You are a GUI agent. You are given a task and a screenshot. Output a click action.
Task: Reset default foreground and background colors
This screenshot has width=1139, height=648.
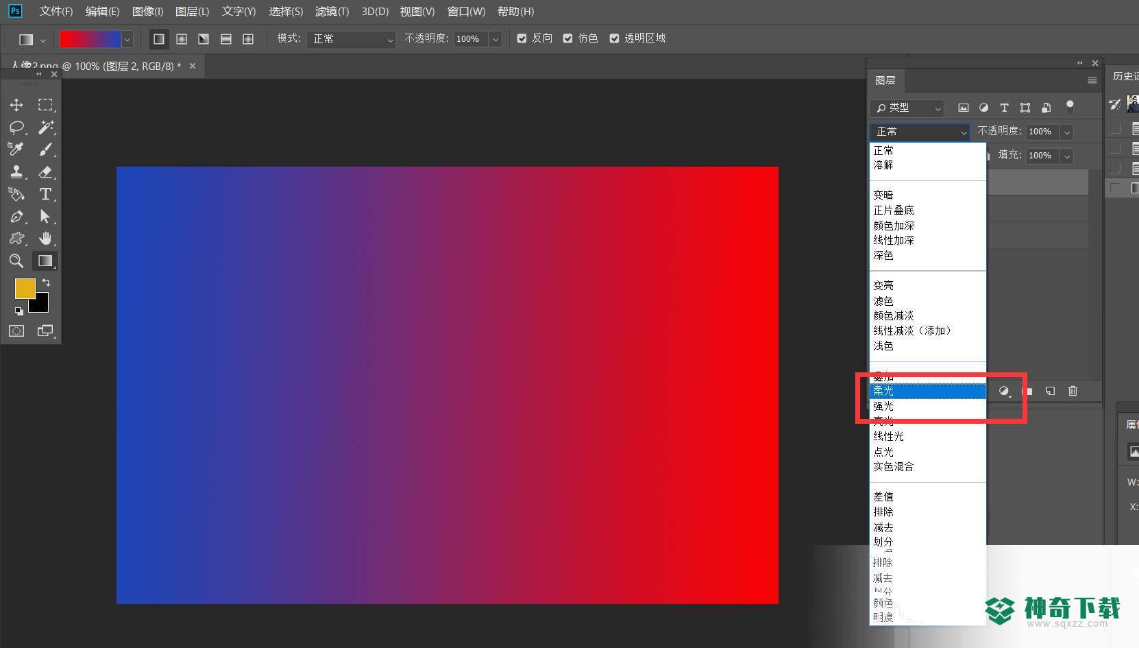tap(19, 311)
